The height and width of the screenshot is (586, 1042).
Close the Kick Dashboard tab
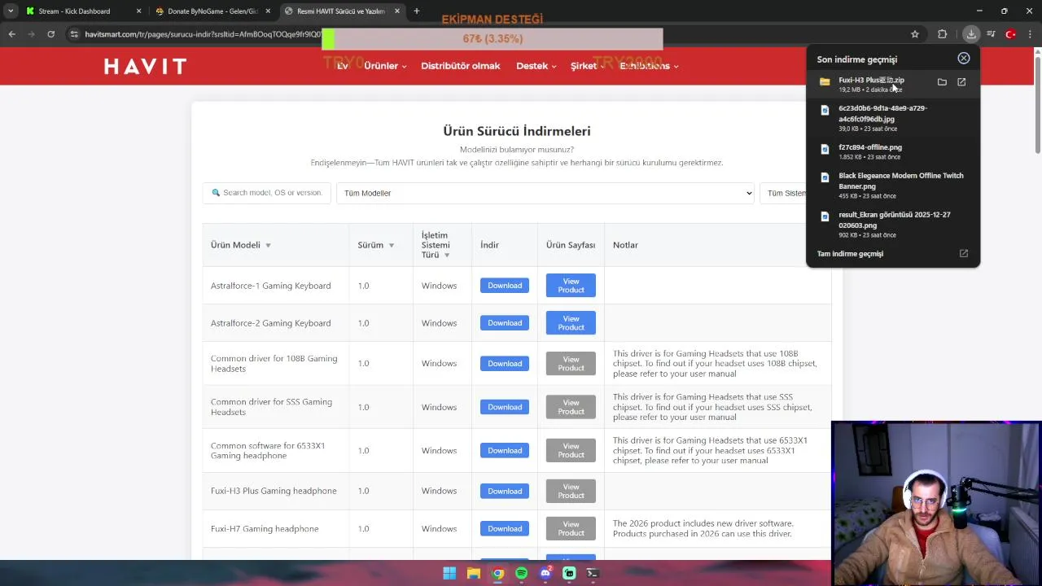[138, 11]
